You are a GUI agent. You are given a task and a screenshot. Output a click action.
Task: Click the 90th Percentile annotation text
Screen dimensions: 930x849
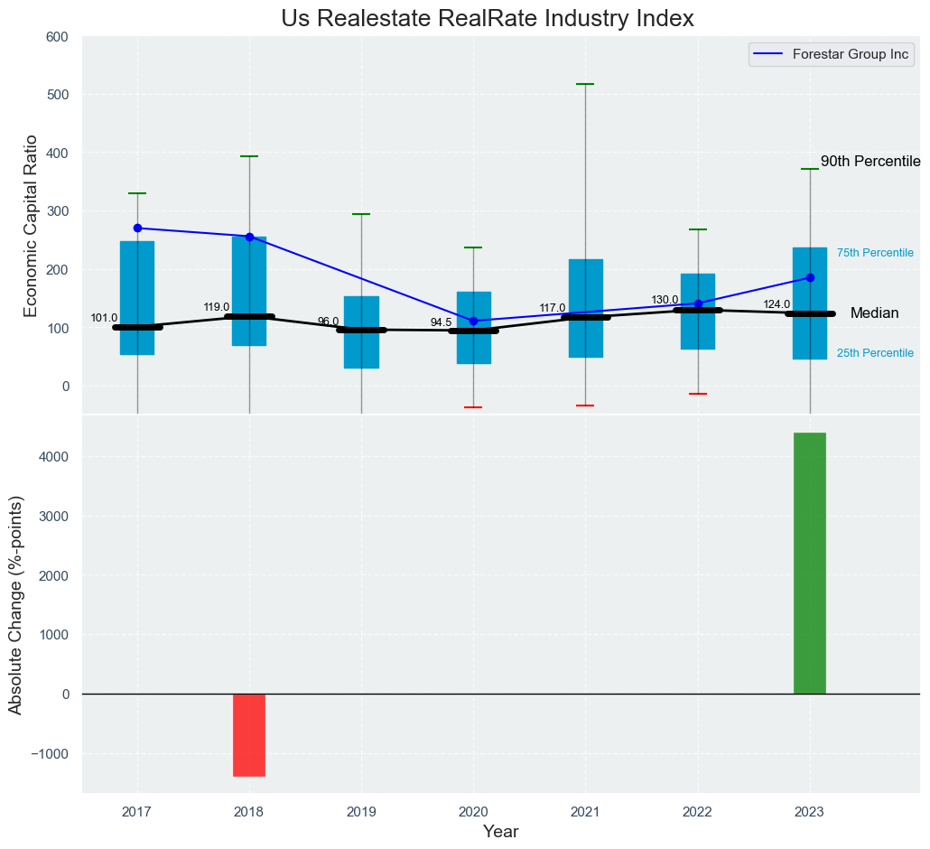[x=870, y=162]
